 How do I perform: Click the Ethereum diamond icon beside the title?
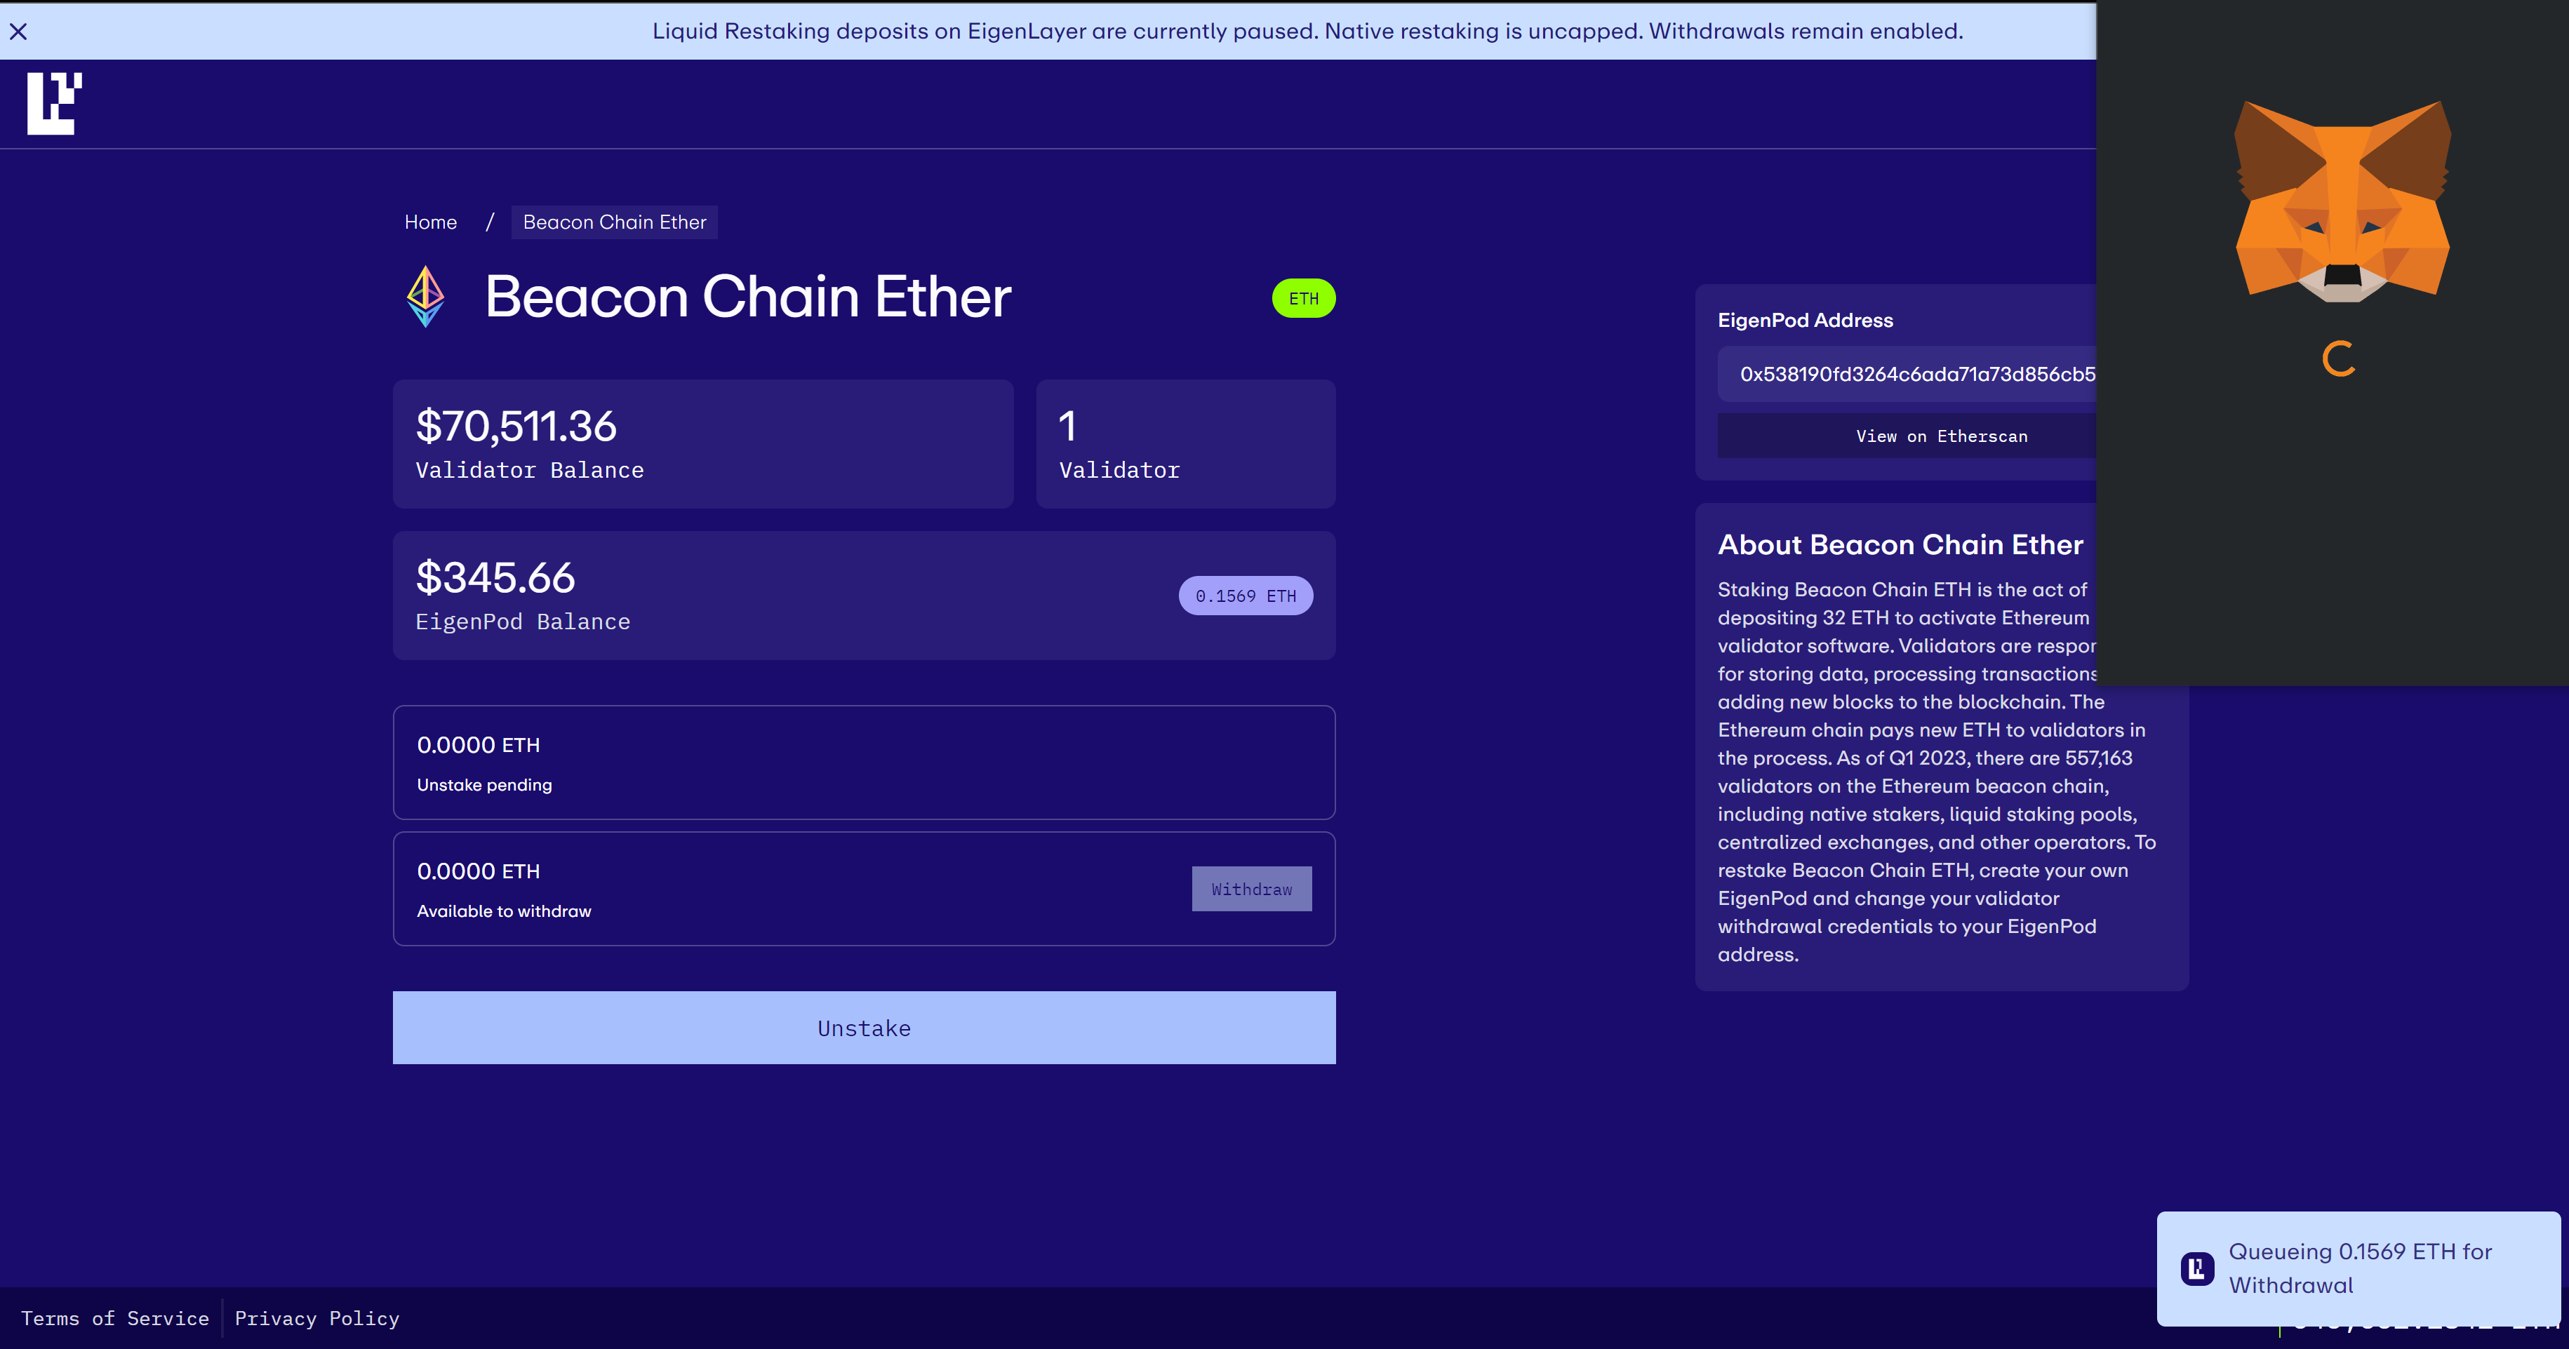[425, 297]
